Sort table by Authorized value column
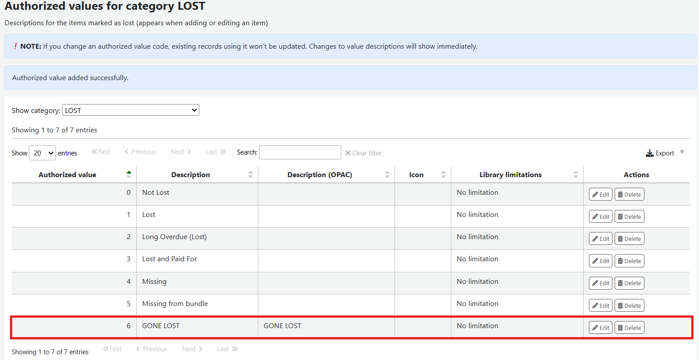Image resolution: width=699 pixels, height=360 pixels. pos(67,175)
